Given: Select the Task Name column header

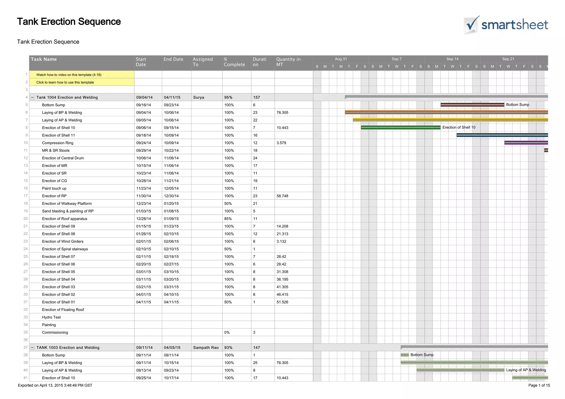Looking at the screenshot, I should click(x=44, y=59).
